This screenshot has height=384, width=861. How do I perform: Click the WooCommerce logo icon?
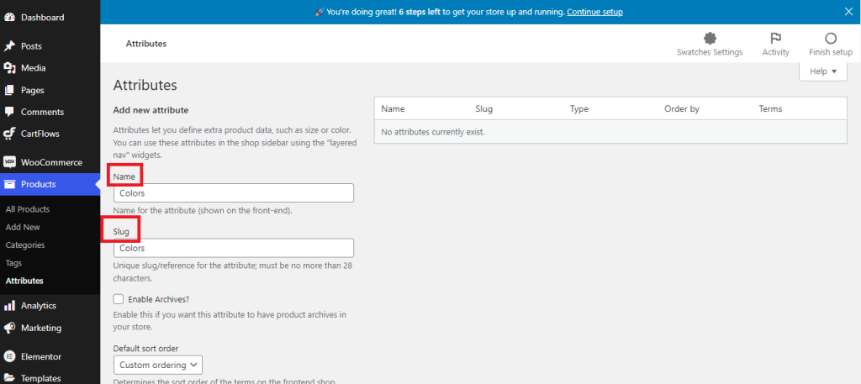9,162
